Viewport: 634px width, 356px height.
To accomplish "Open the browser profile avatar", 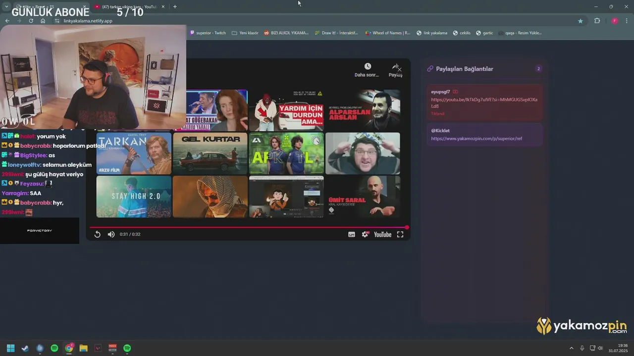I will 615,21.
